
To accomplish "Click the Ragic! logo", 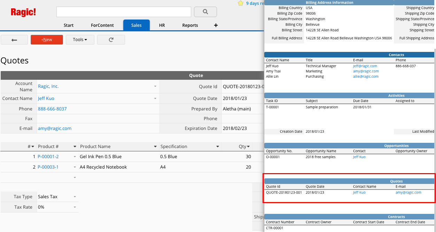I will click(23, 12).
